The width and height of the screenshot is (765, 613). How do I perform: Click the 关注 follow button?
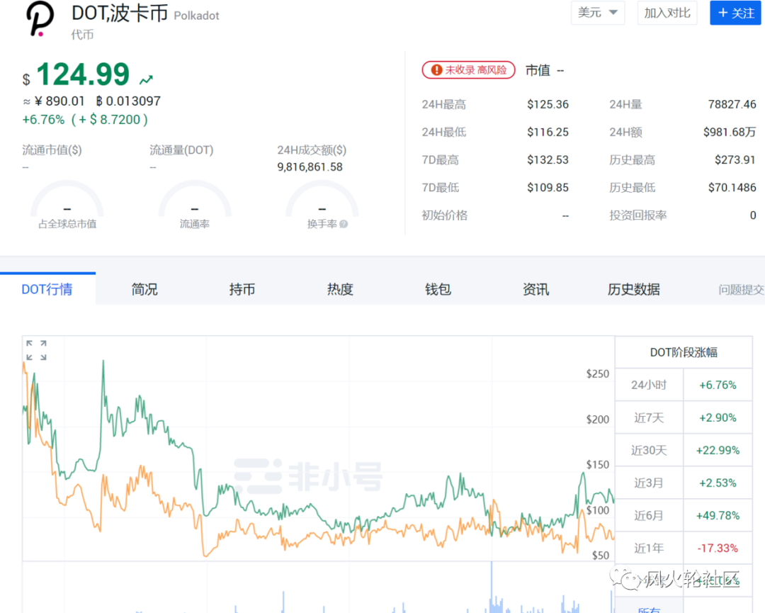point(735,13)
